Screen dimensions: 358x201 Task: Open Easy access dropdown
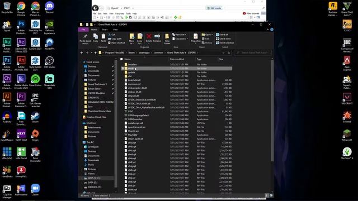pyautogui.click(x=180, y=39)
